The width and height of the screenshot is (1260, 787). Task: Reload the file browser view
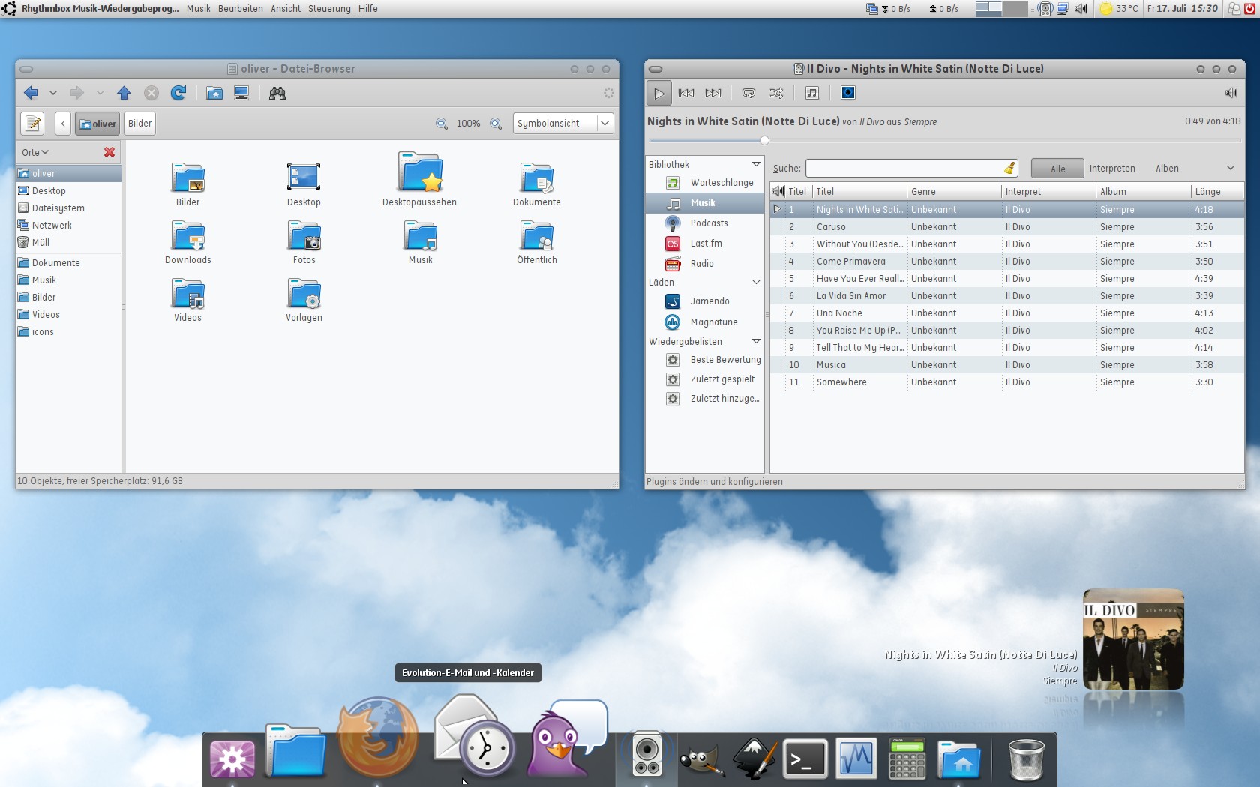(178, 93)
